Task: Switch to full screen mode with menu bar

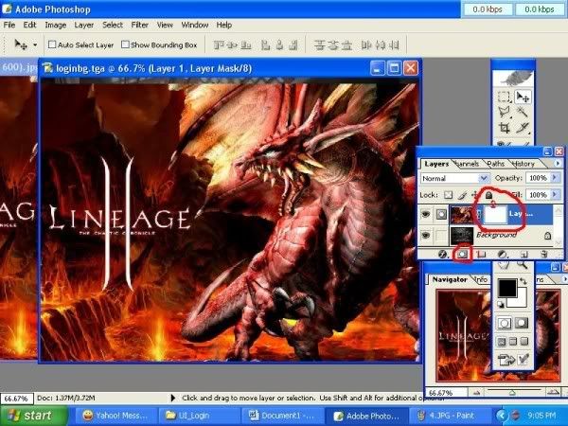Action: point(513,341)
